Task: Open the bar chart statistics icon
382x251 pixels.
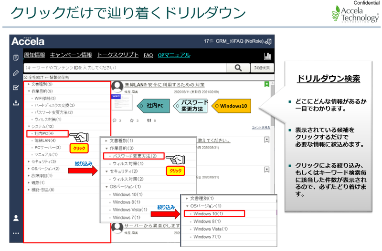Action: [x=267, y=55]
